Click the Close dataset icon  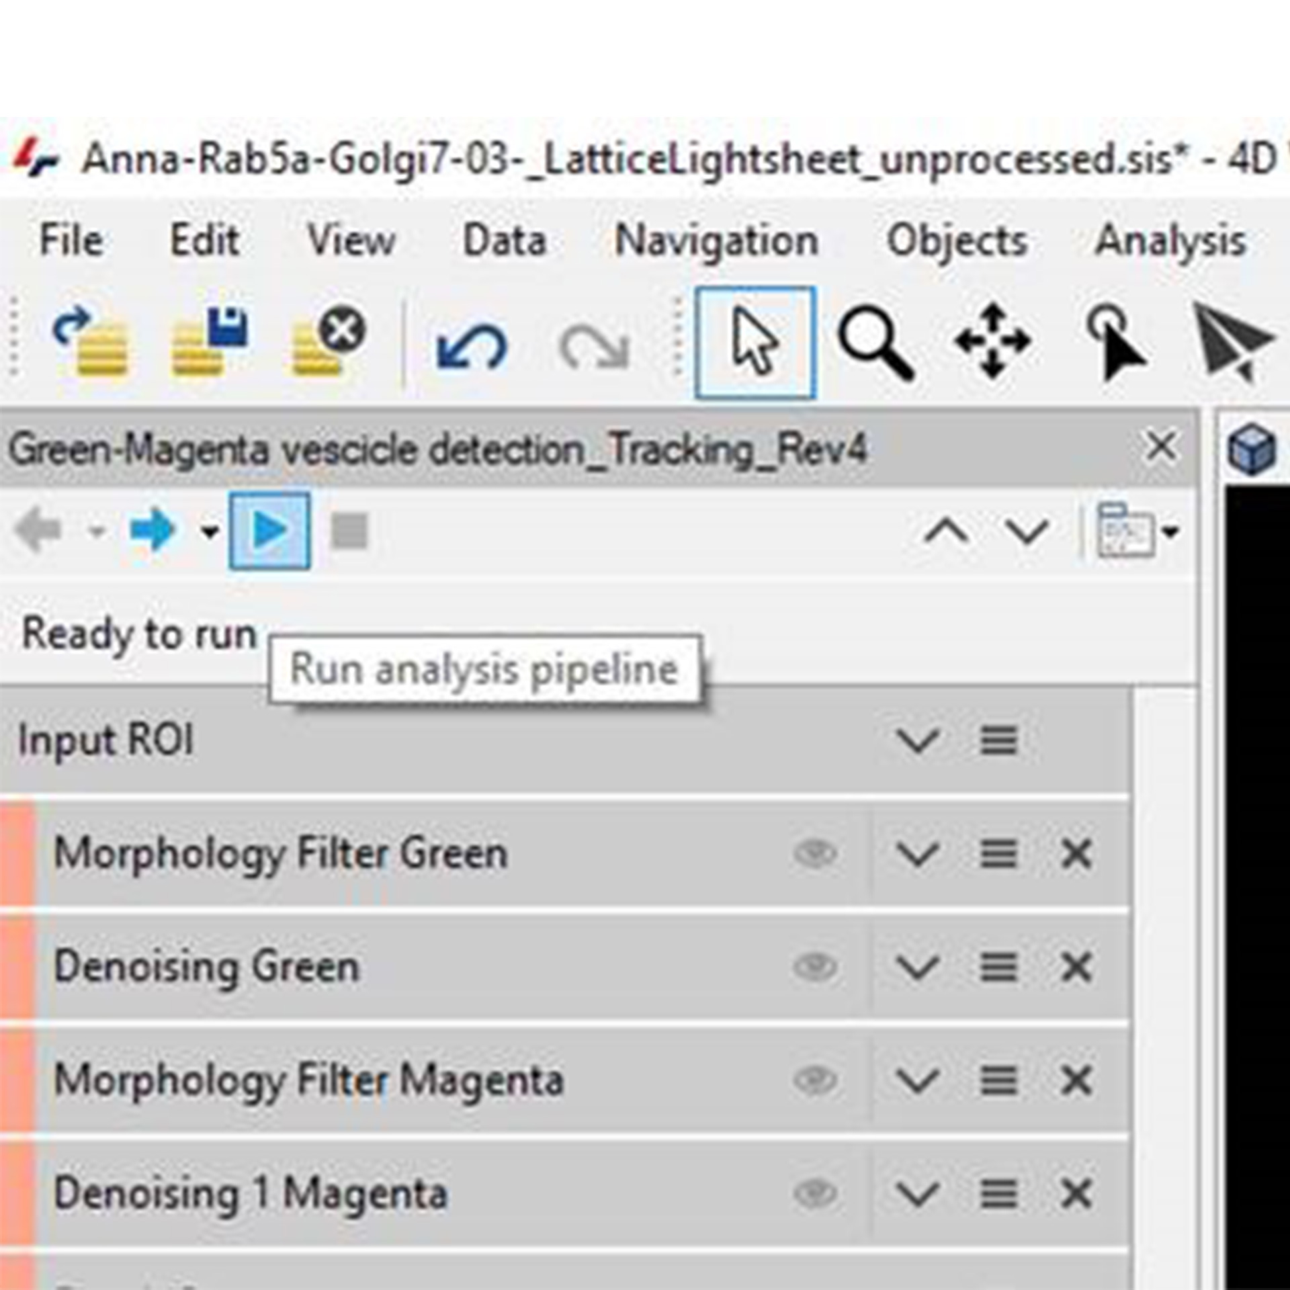click(x=329, y=341)
